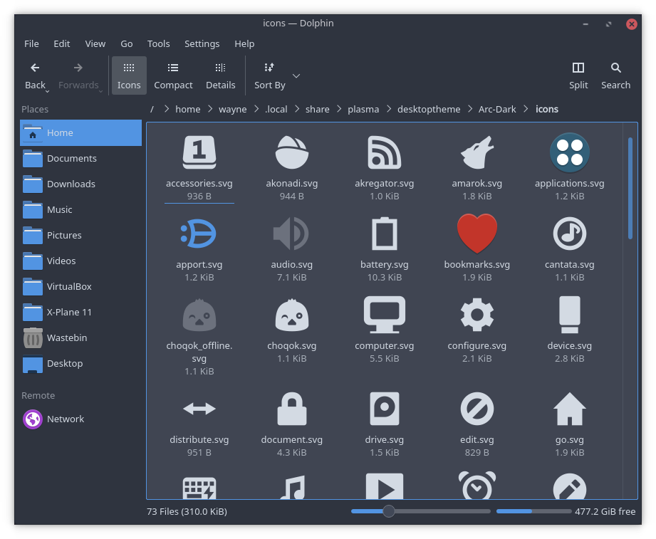Open VirtualBox in Places panel

tap(80, 286)
